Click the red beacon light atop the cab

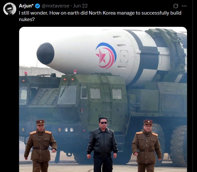[x=75, y=72]
